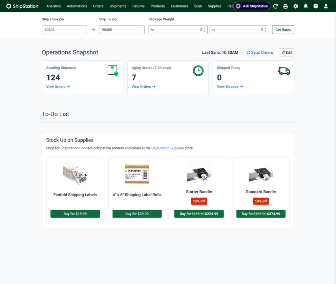This screenshot has width=336, height=284.
Task: Open the Scan page
Action: [198, 6]
